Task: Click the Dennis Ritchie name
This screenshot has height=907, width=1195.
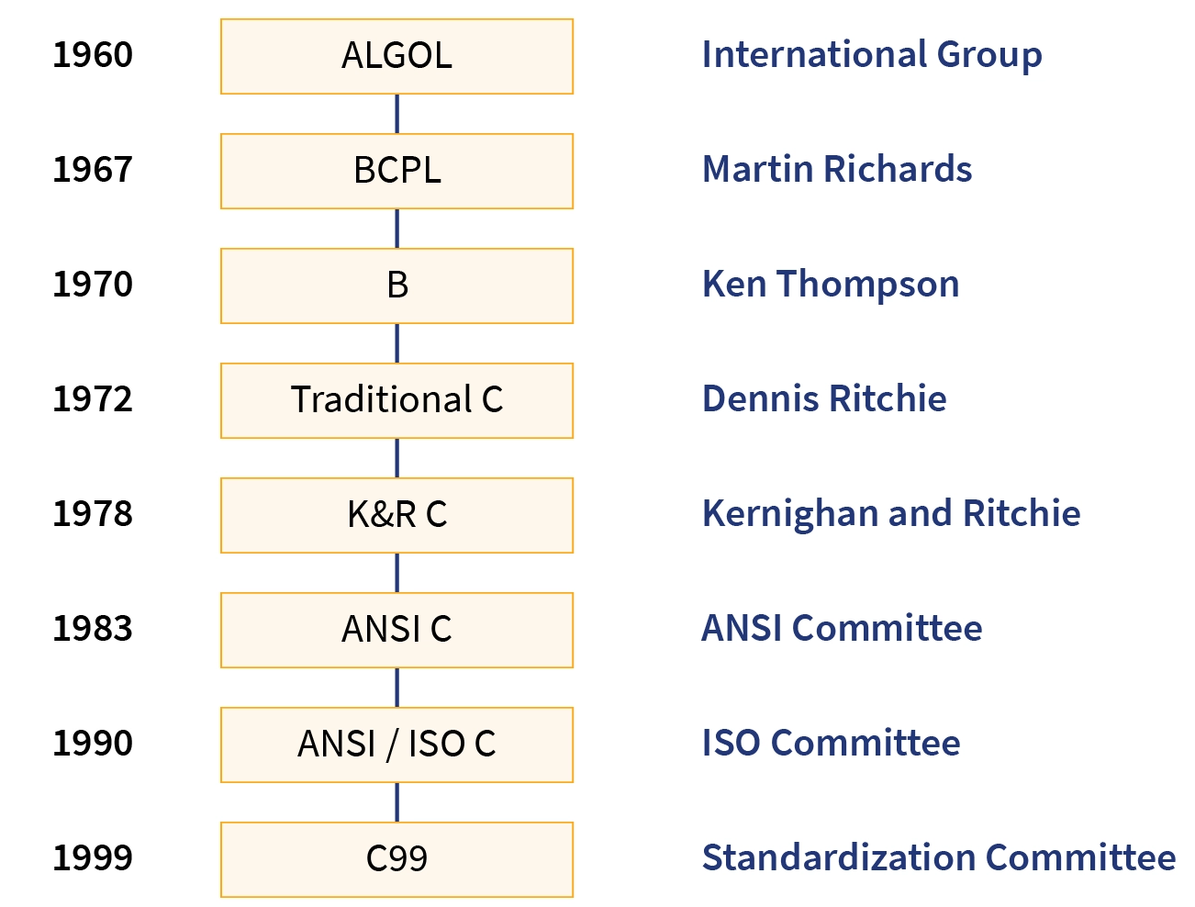Action: (824, 399)
